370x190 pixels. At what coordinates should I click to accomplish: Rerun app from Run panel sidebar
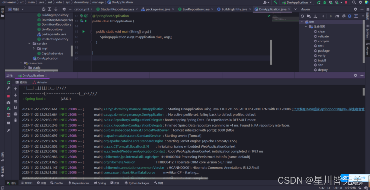pyautogui.click(x=8, y=82)
